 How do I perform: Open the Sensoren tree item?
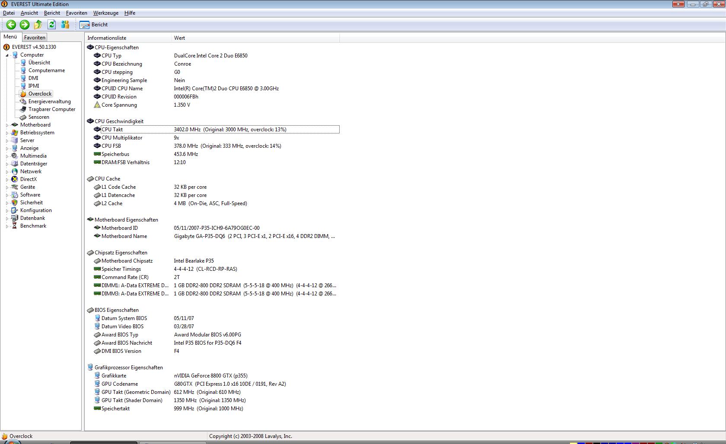pos(39,117)
